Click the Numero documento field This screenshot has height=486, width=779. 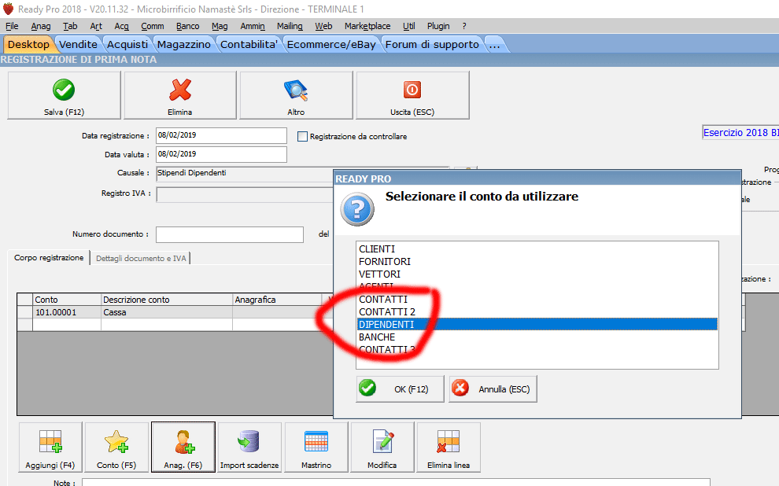point(230,234)
